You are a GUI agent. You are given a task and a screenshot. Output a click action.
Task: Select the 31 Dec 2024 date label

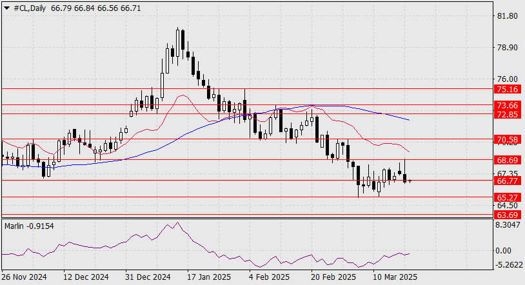148,277
